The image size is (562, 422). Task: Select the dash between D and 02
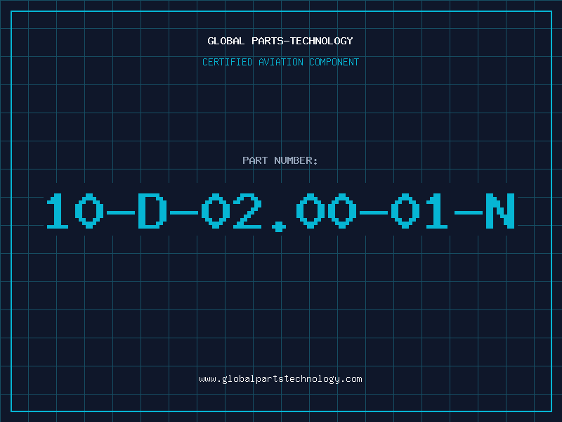click(x=184, y=213)
